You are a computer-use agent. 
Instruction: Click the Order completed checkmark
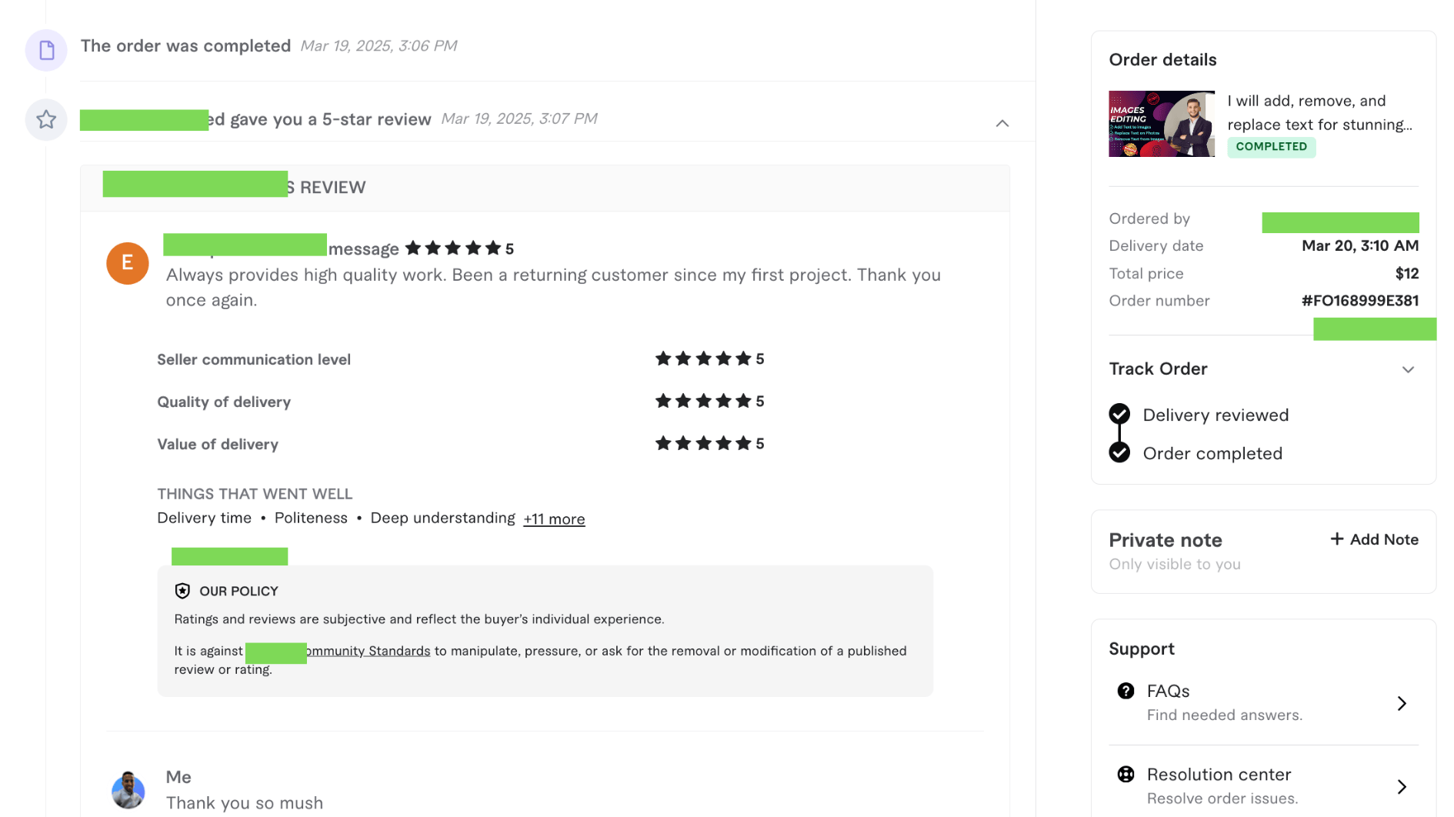click(x=1119, y=452)
